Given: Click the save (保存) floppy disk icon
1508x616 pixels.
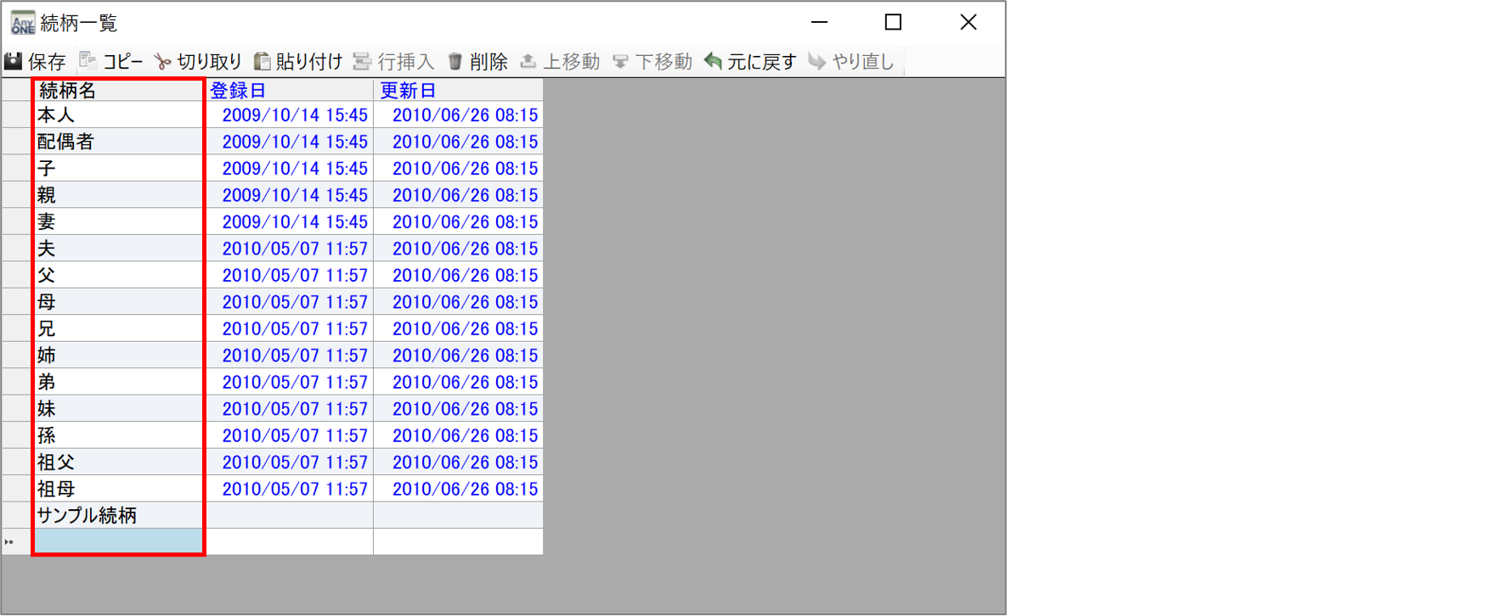Looking at the screenshot, I should (x=14, y=61).
